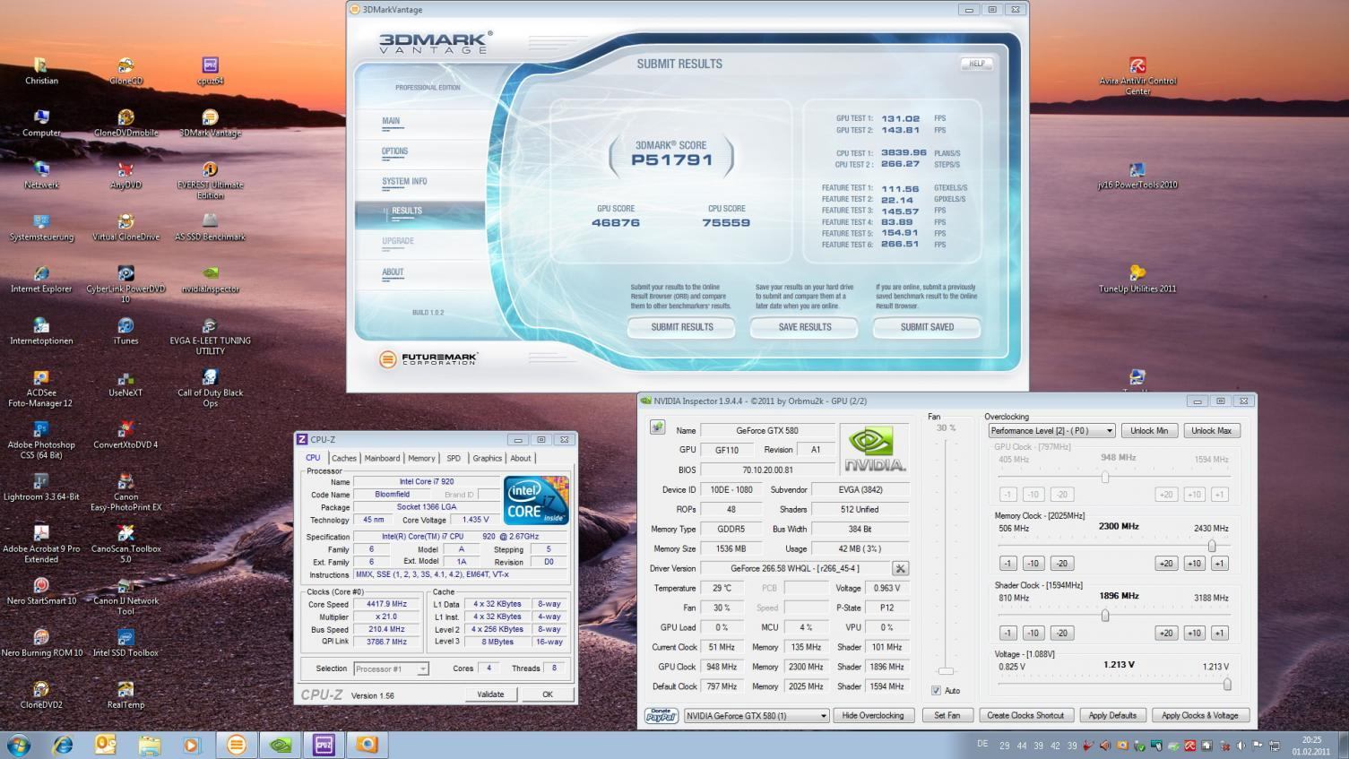Open EVGA E-LEET Tuning Utility icon

[210, 335]
